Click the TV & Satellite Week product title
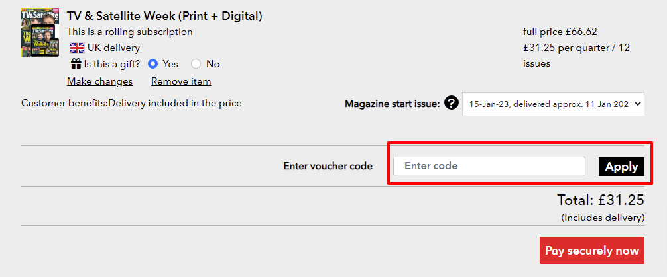The height and width of the screenshot is (277, 667). point(164,15)
